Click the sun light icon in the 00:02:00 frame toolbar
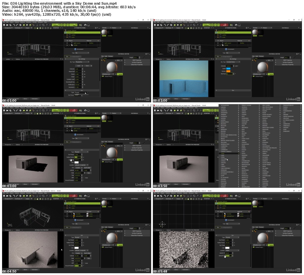 (x=181, y=25)
